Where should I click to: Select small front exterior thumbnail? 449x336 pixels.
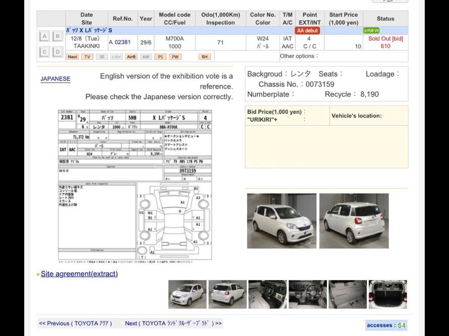click(187, 294)
